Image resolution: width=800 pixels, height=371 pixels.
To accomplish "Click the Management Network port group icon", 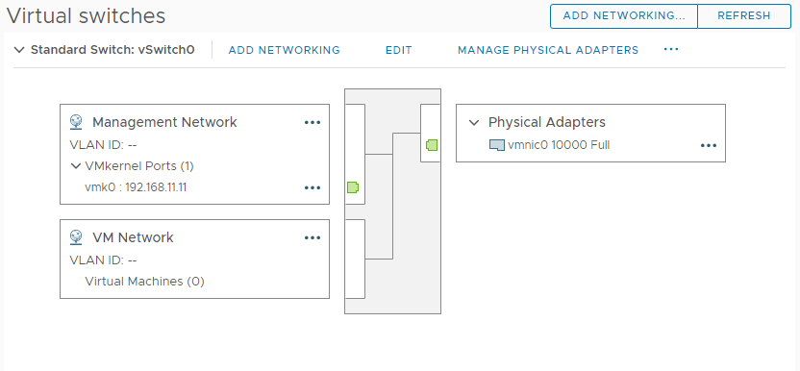I will click(x=76, y=122).
